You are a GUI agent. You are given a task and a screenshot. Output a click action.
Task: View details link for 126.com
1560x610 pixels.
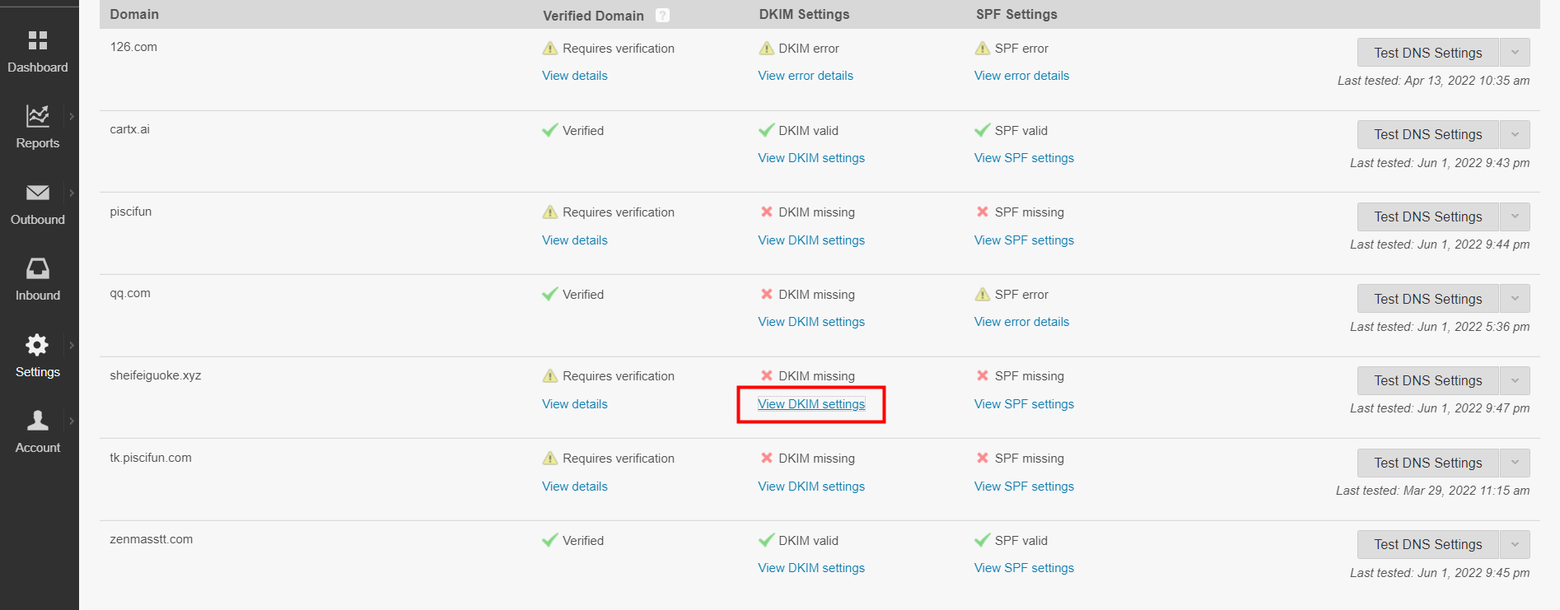click(x=575, y=76)
